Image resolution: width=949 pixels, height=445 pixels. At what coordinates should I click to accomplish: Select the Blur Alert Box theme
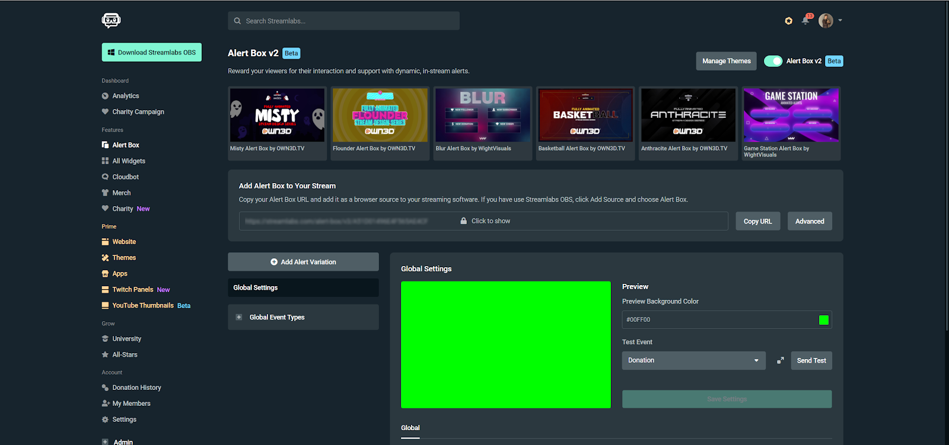pos(483,123)
